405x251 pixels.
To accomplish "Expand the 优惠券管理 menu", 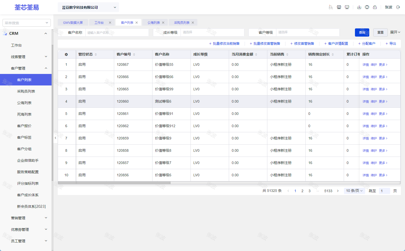I will point(26,230).
